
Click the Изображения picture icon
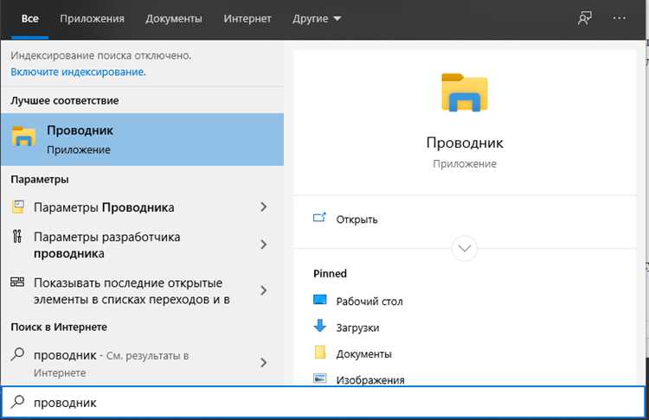pos(320,379)
